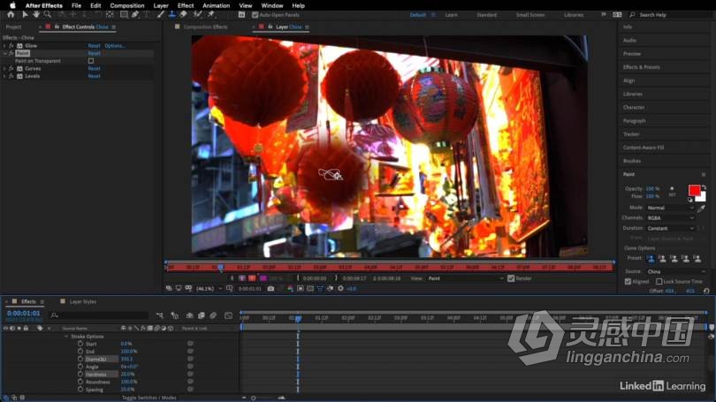The height and width of the screenshot is (402, 716).
Task: Open the Effect menu
Action: pos(186,5)
